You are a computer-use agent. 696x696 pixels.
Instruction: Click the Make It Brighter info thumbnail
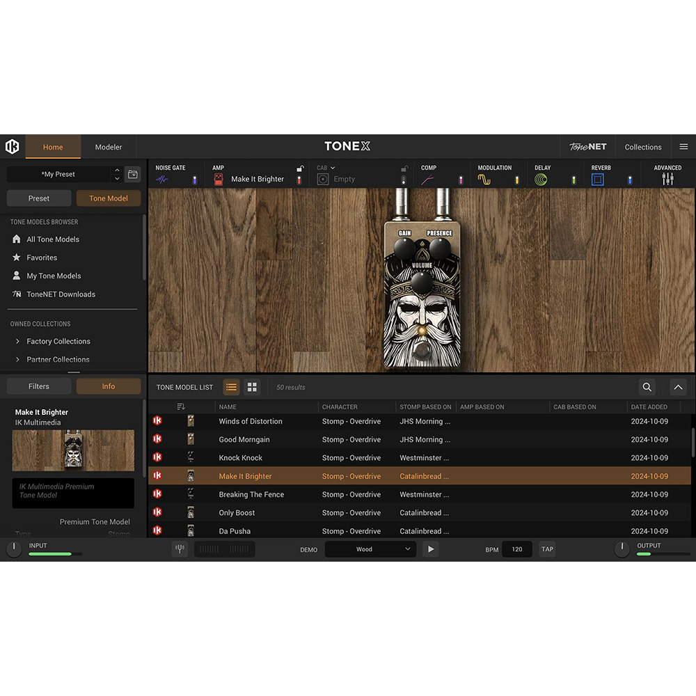pyautogui.click(x=73, y=450)
